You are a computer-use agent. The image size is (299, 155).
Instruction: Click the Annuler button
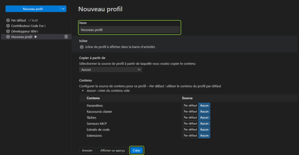(x=87, y=150)
